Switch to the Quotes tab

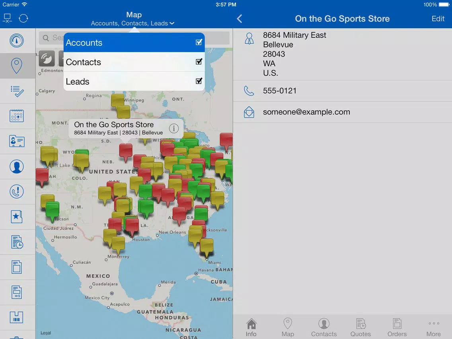(360, 328)
